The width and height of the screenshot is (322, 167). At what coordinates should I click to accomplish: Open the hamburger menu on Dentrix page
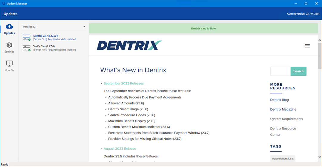(x=307, y=46)
